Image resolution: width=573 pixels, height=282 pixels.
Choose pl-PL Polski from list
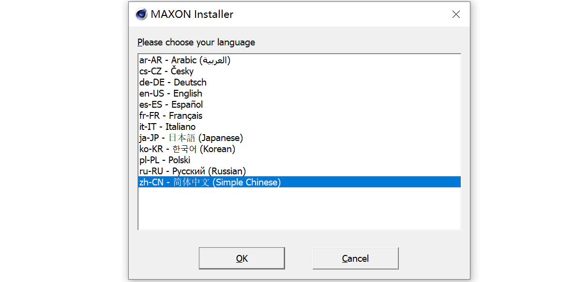(165, 160)
